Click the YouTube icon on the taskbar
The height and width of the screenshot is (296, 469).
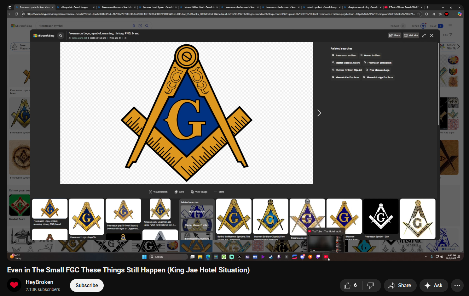pos(326,257)
